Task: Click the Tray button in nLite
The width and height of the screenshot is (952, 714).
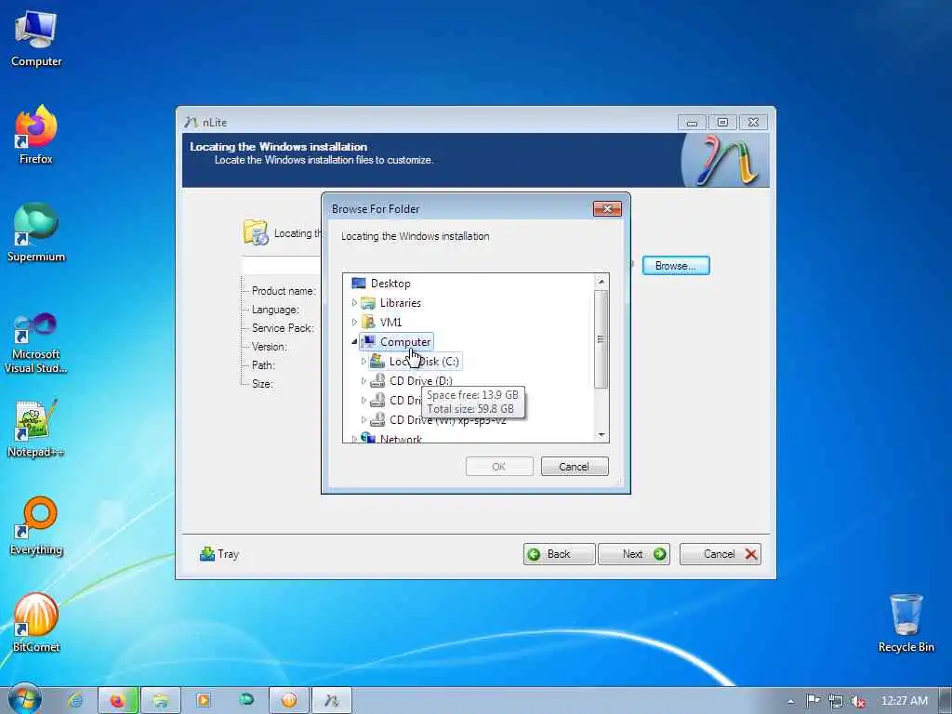Action: [219, 554]
